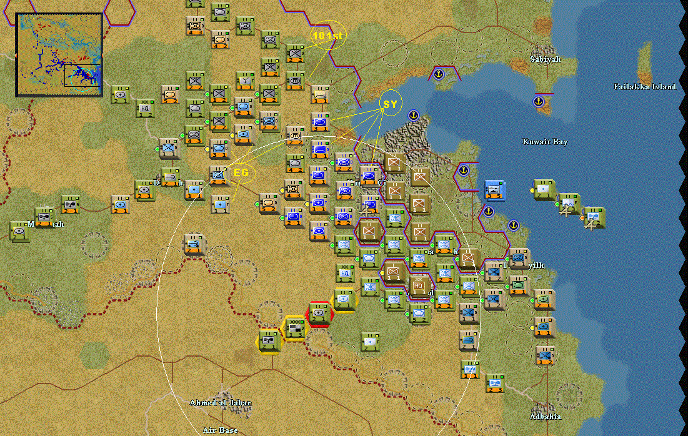Click the Air Base label
This screenshot has height=436, width=688.
(220, 430)
